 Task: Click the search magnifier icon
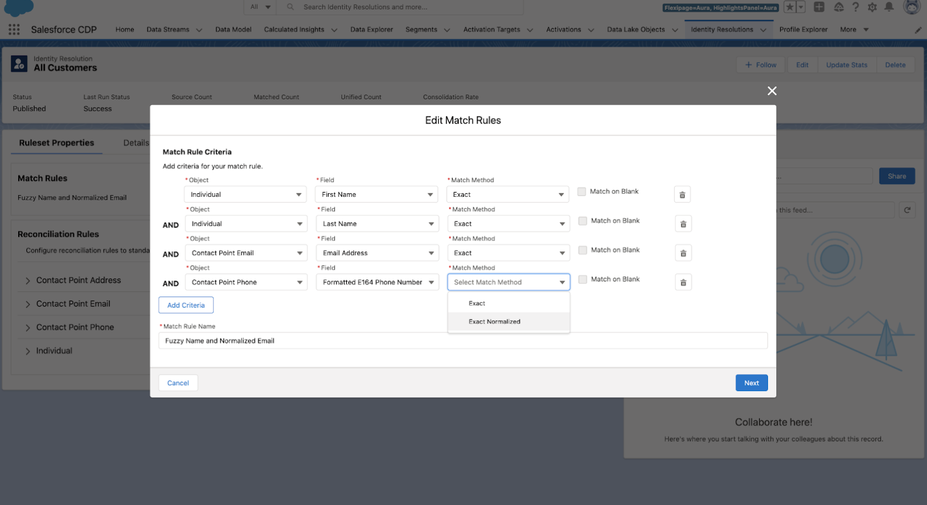pyautogui.click(x=290, y=7)
